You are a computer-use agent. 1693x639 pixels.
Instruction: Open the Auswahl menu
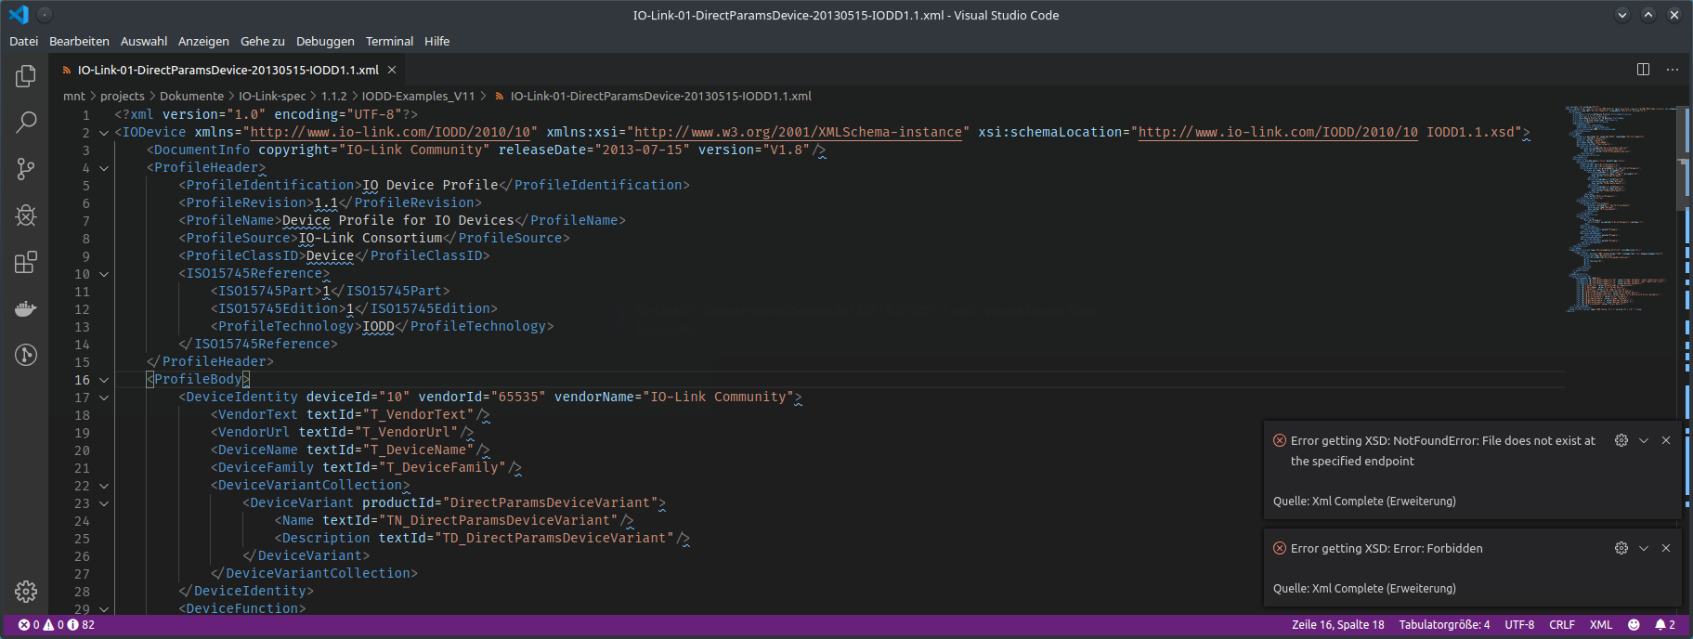click(144, 41)
